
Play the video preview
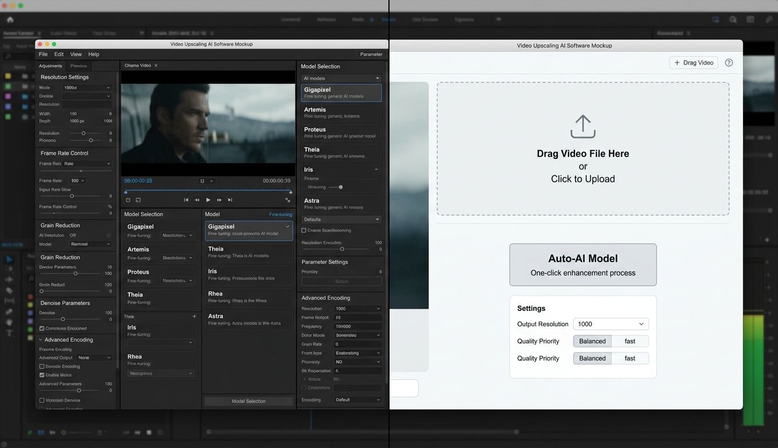[x=208, y=200]
